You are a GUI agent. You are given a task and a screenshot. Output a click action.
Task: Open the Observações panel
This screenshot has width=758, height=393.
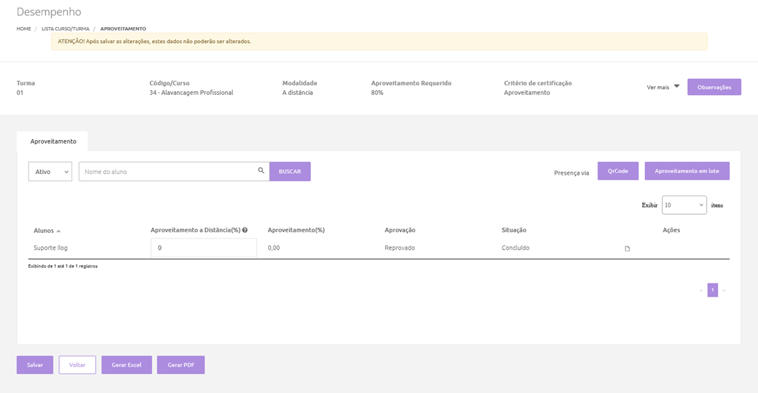point(714,87)
